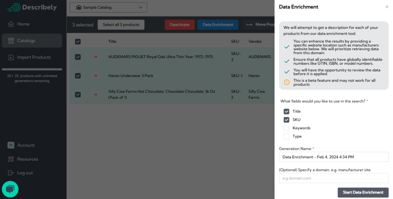Image resolution: width=393 pixels, height=199 pixels.
Task: Click the Describely logo icon
Action: click(x=14, y=7)
